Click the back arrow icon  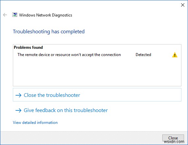(x=5, y=15)
